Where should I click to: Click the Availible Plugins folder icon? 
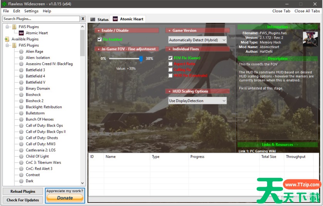(x=7, y=39)
